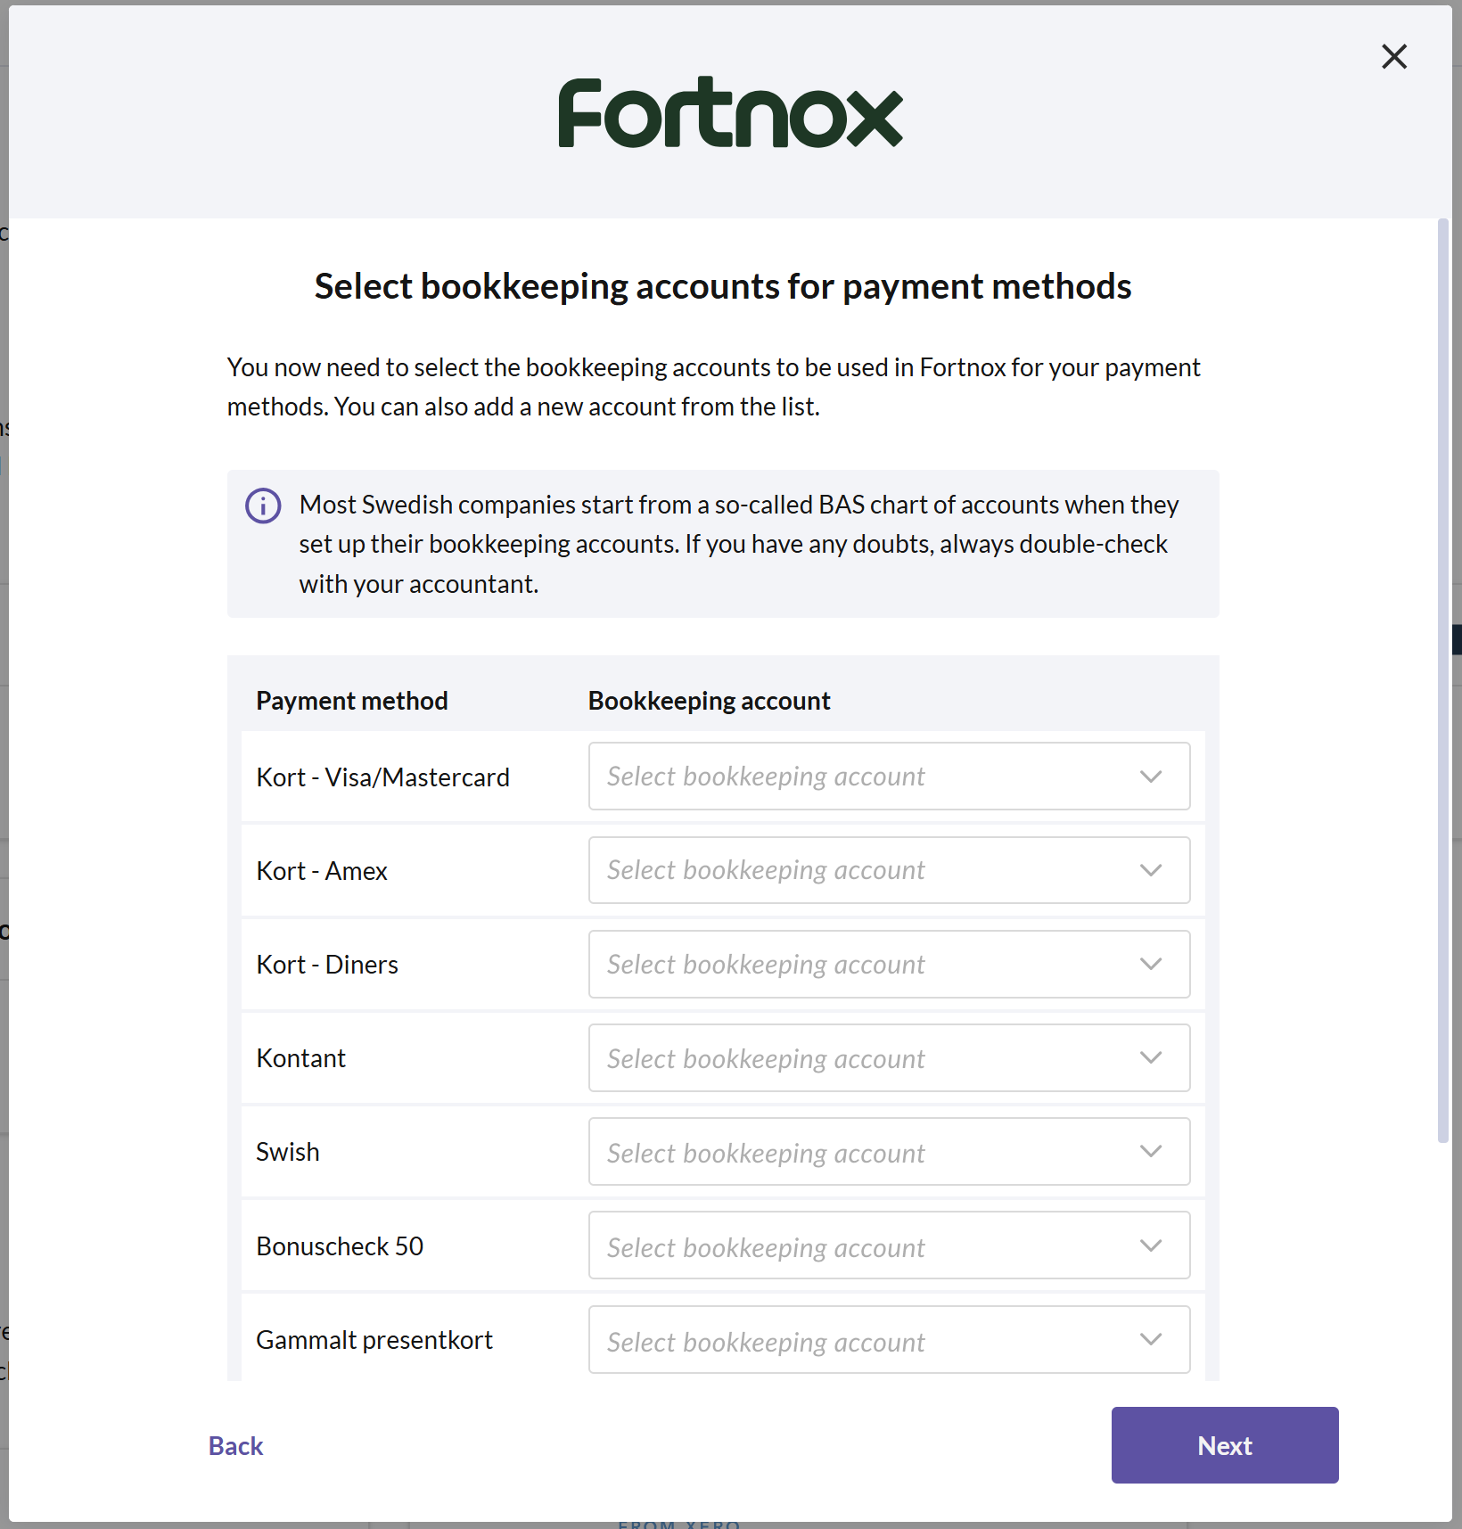Screen dimensions: 1462x1529
Task: Expand the Kort - Visa/Mastercard chevron arrow
Action: (x=1151, y=777)
